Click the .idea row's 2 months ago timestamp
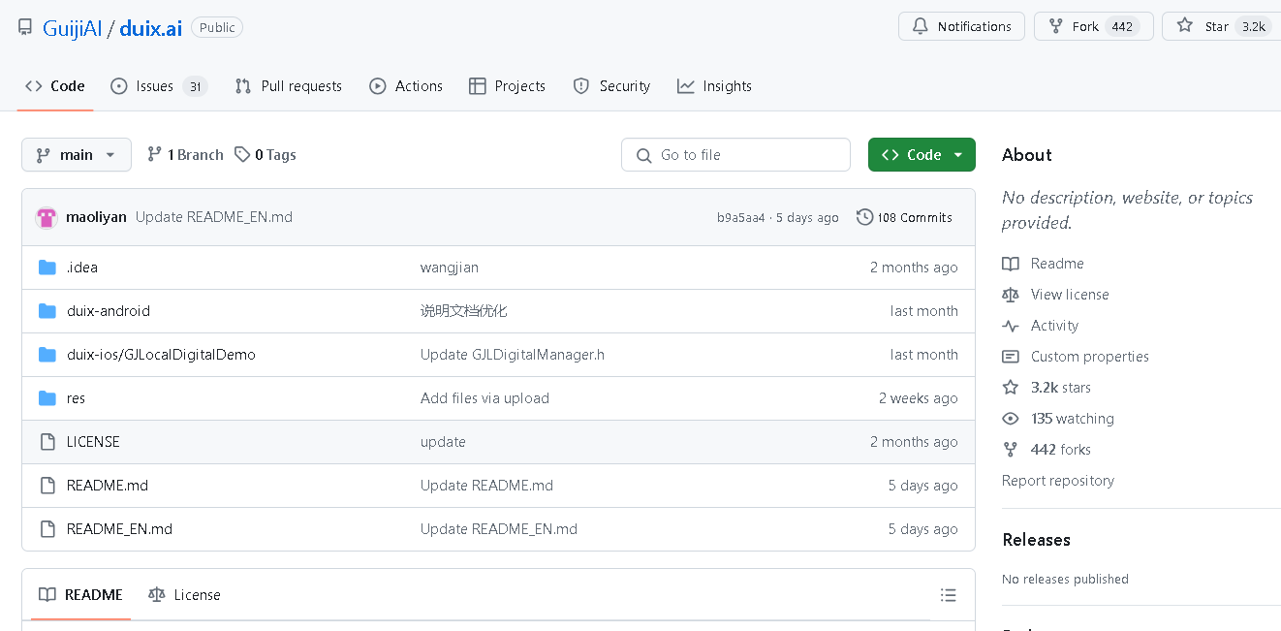This screenshot has width=1281, height=631. [x=914, y=268]
